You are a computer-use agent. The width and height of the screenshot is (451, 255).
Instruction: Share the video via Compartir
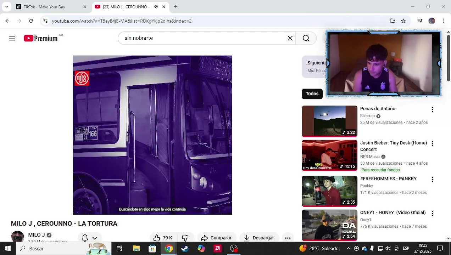[x=216, y=238]
